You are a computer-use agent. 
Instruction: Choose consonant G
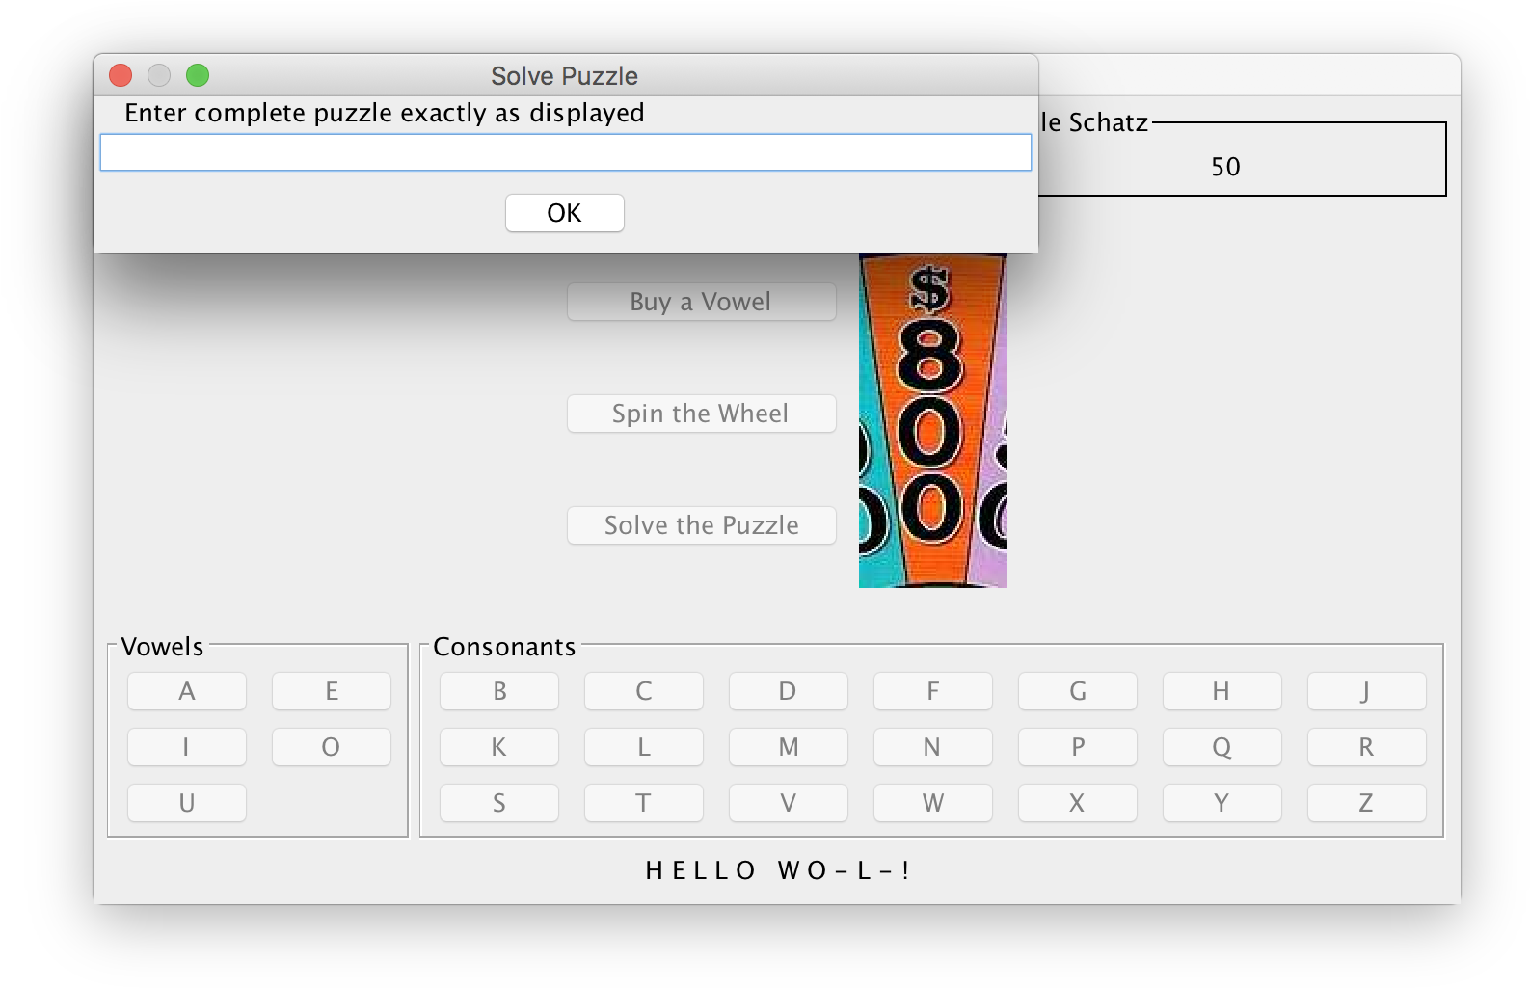pyautogui.click(x=1078, y=691)
